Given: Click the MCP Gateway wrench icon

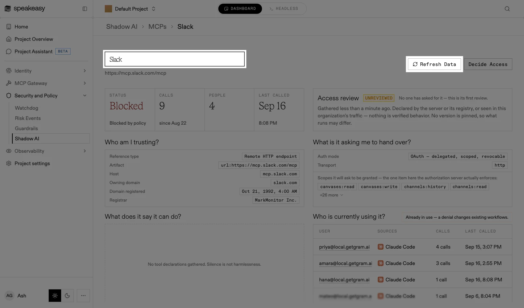Looking at the screenshot, I should (x=9, y=83).
